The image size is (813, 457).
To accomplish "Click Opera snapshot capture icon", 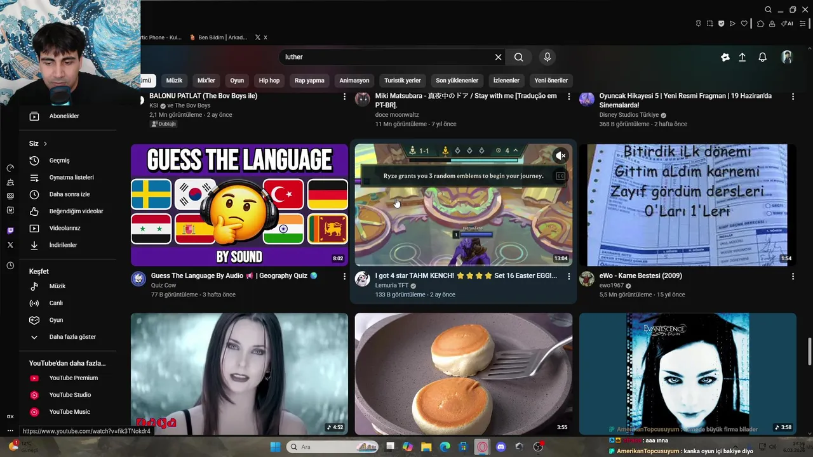I will [x=709, y=23].
